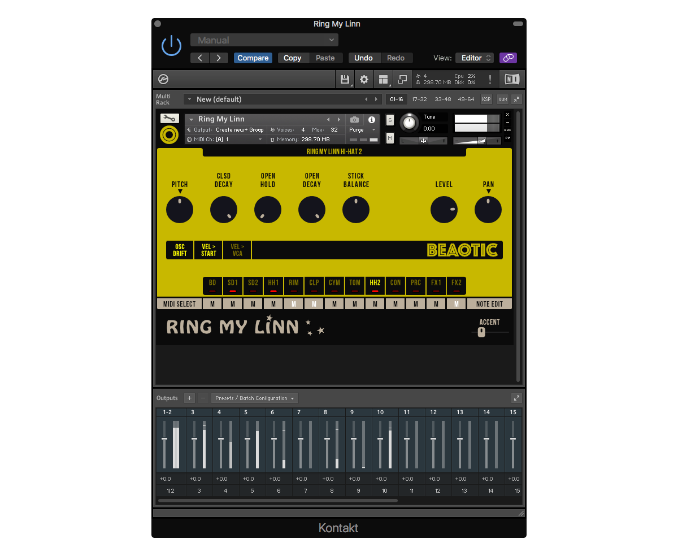Select the CYM drum voice tab
The height and width of the screenshot is (539, 678).
(x=334, y=285)
